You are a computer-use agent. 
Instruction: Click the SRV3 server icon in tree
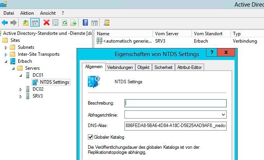pyautogui.click(x=28, y=96)
